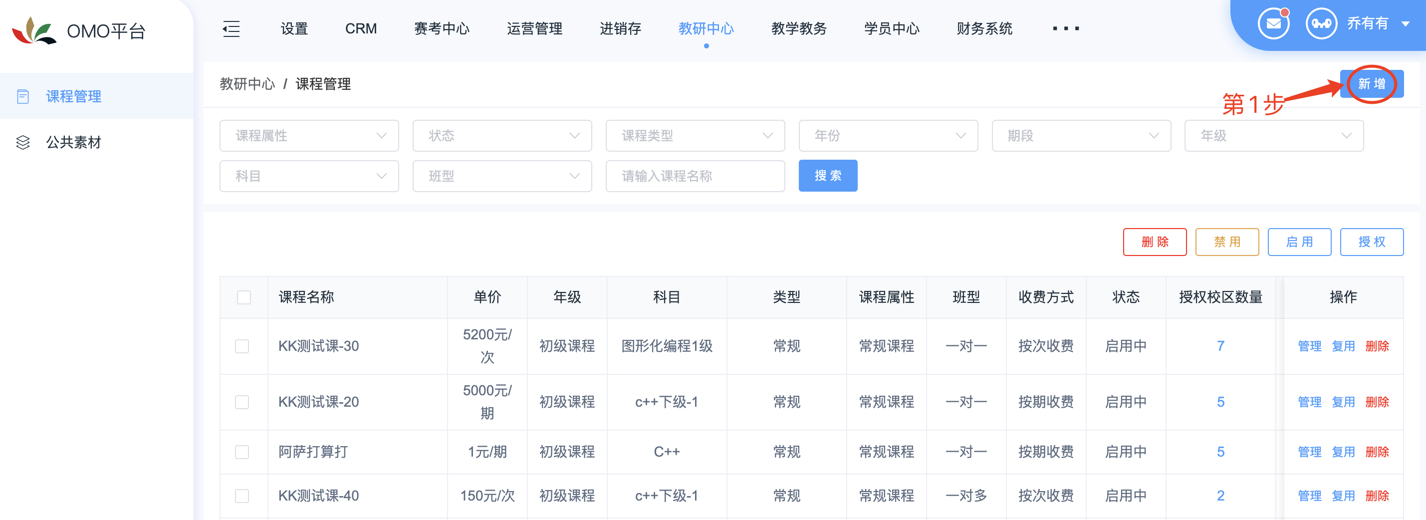Click 复用 for 阿萨打算打

point(1343,452)
